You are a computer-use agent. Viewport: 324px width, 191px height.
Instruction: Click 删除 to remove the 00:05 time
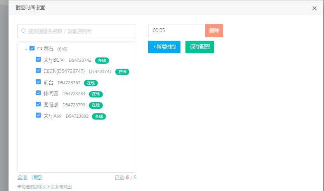pyautogui.click(x=214, y=31)
